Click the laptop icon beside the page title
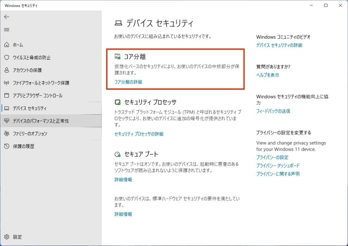This screenshot has width=348, height=246. tap(118, 23)
